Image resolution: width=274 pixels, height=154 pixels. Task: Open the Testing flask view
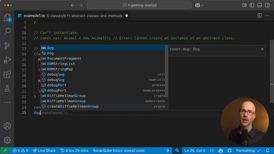[x=7, y=89]
